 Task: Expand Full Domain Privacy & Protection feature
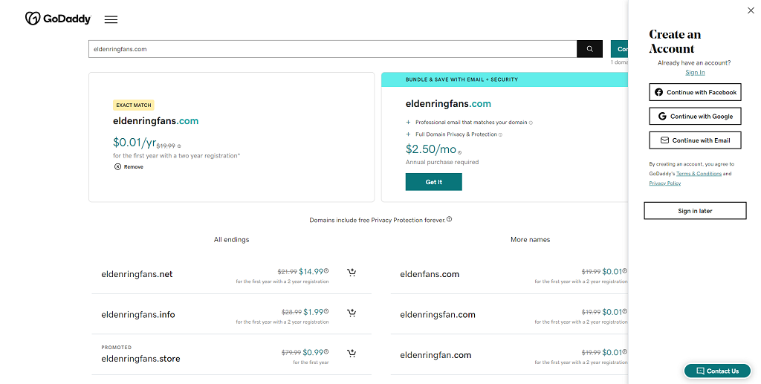408,134
